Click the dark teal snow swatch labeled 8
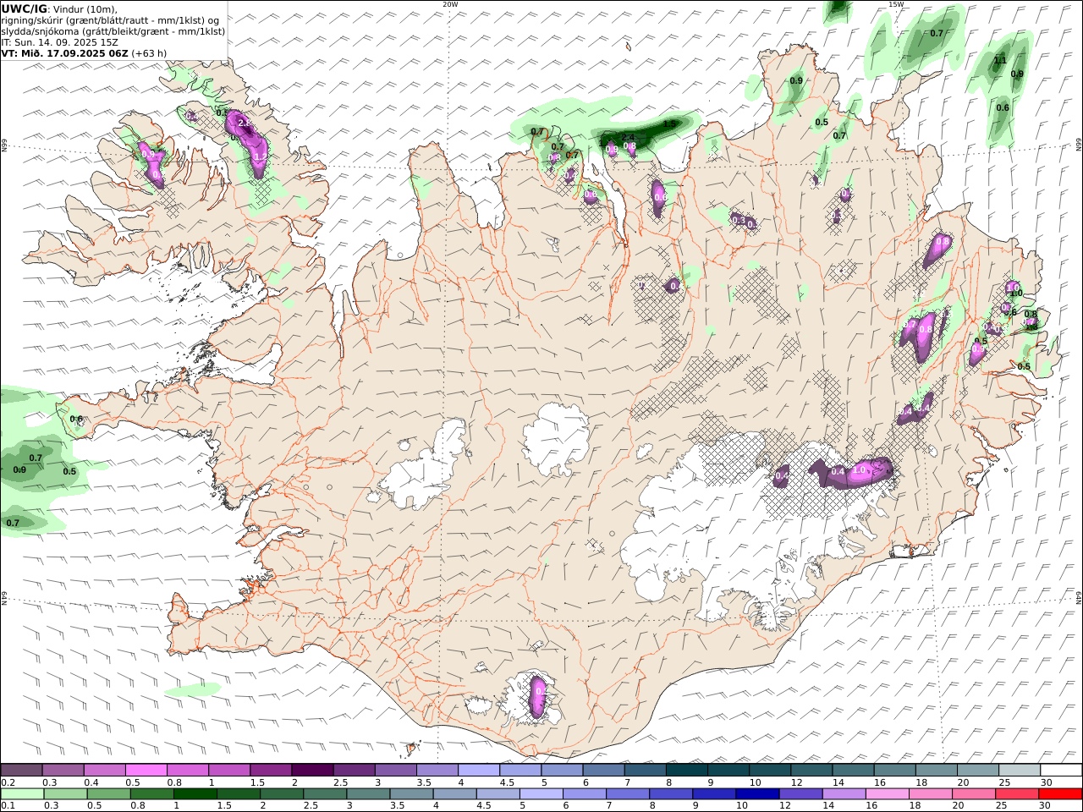The height and width of the screenshot is (812, 1083). tap(686, 771)
